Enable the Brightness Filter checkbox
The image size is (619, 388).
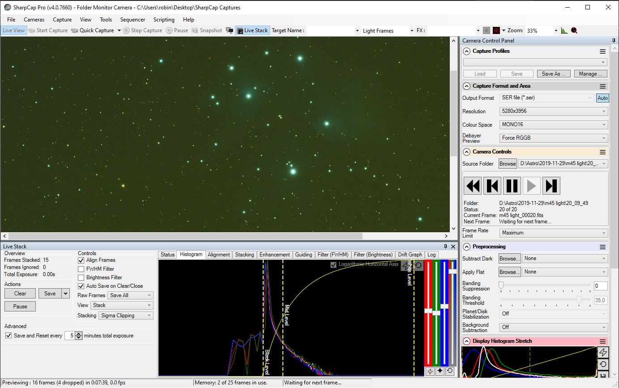81,277
